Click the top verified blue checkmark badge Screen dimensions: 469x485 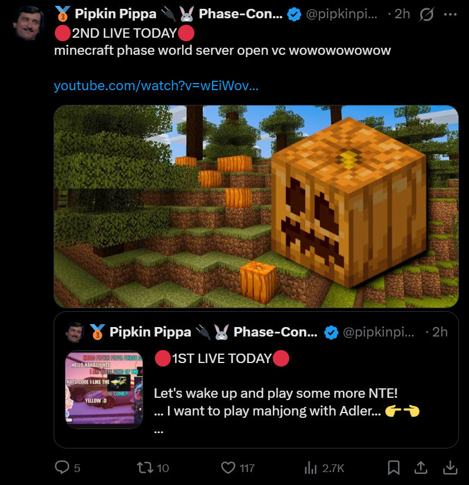pos(294,14)
